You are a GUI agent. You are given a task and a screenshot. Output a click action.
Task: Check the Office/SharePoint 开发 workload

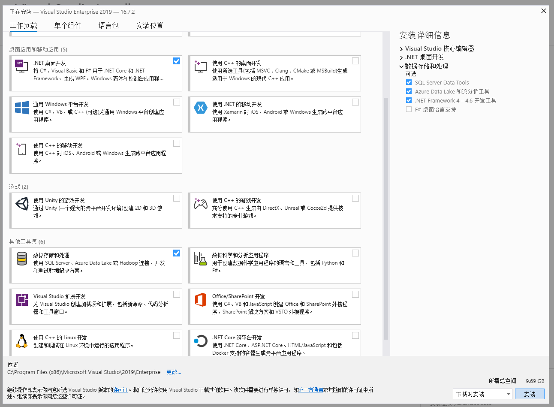point(355,294)
